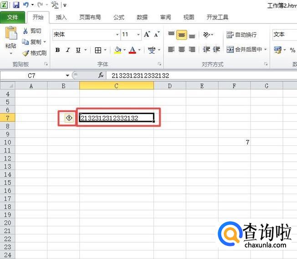Click the Copy (复制) icon

tap(25, 42)
